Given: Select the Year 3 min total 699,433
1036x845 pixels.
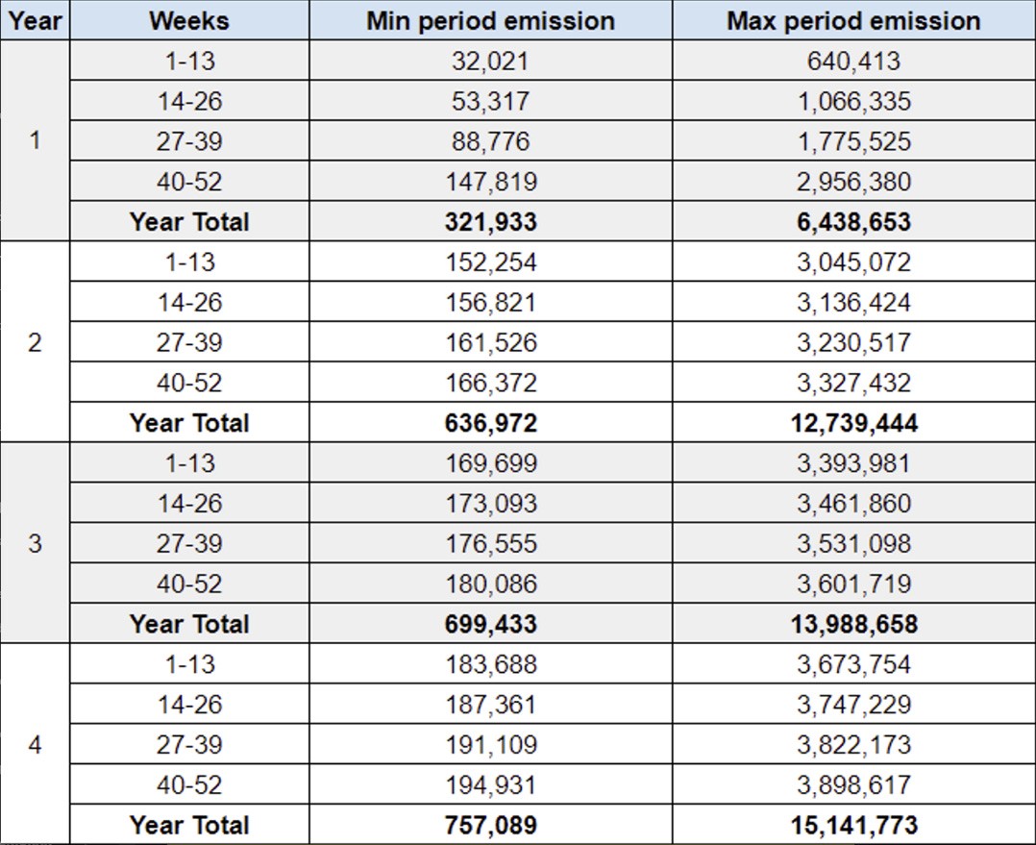Looking at the screenshot, I should (x=490, y=624).
